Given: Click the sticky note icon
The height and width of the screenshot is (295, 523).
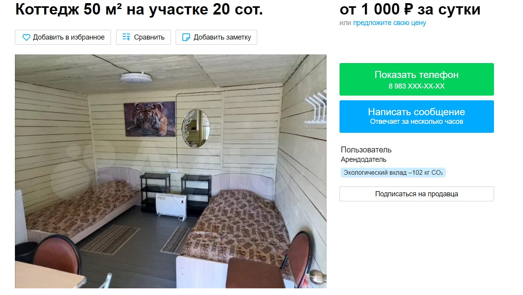Looking at the screenshot, I should 187,37.
